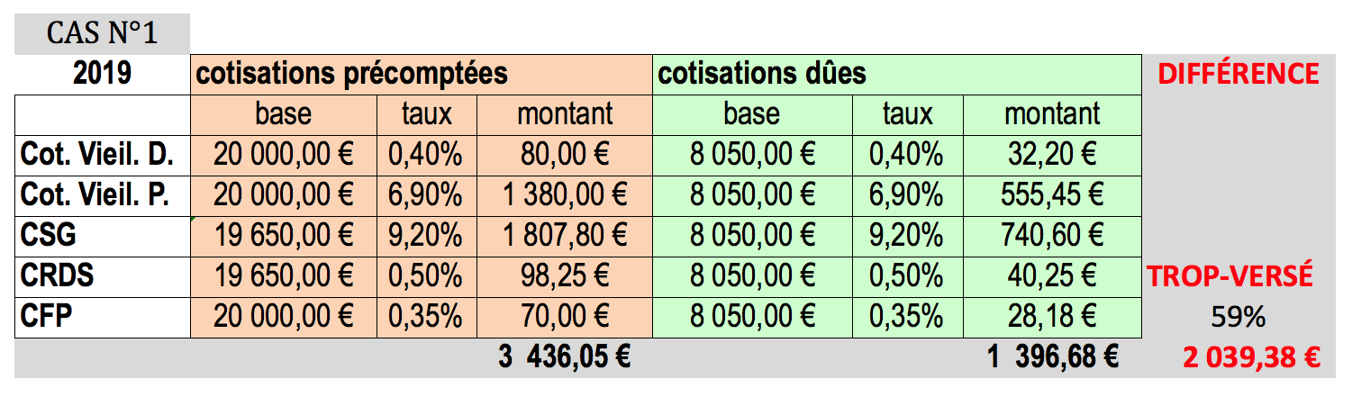Click the CFP row label
Image resolution: width=1352 pixels, height=406 pixels.
click(x=102, y=317)
